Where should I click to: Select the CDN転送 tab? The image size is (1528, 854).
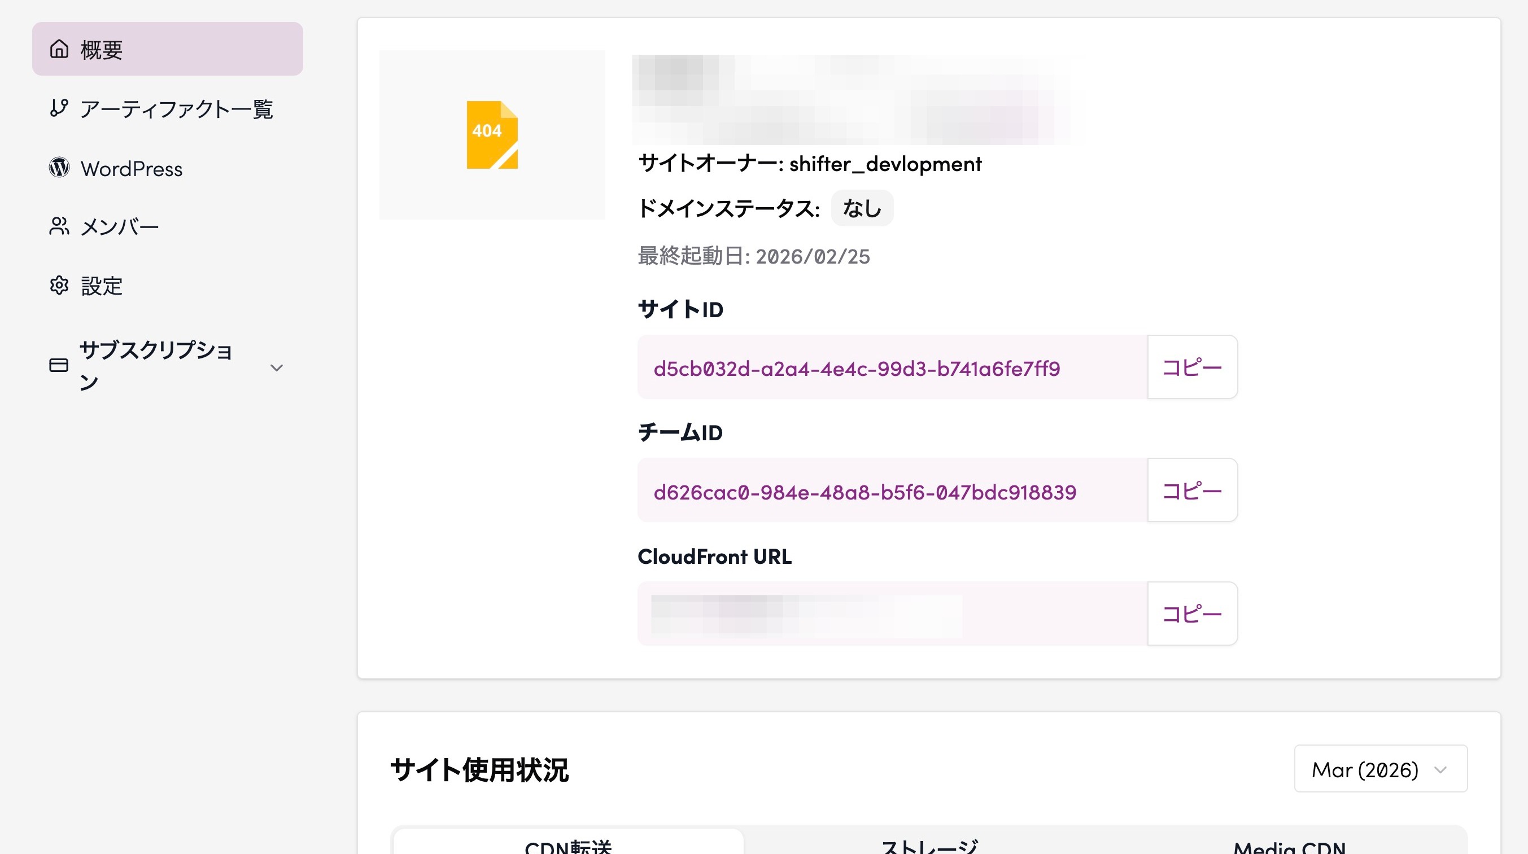[x=567, y=845]
